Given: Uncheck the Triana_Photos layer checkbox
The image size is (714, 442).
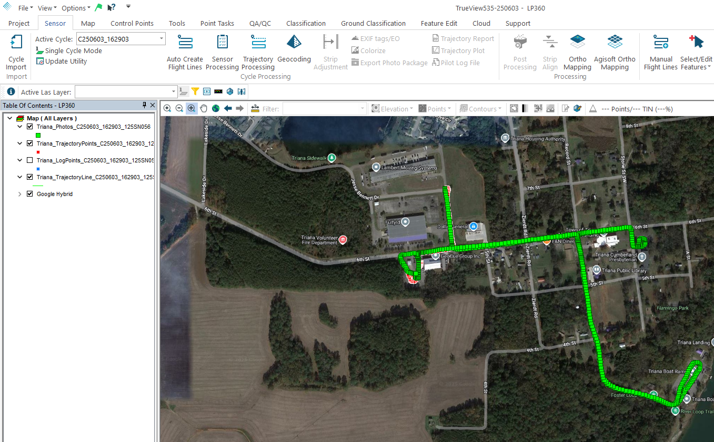Looking at the screenshot, I should pyautogui.click(x=29, y=127).
